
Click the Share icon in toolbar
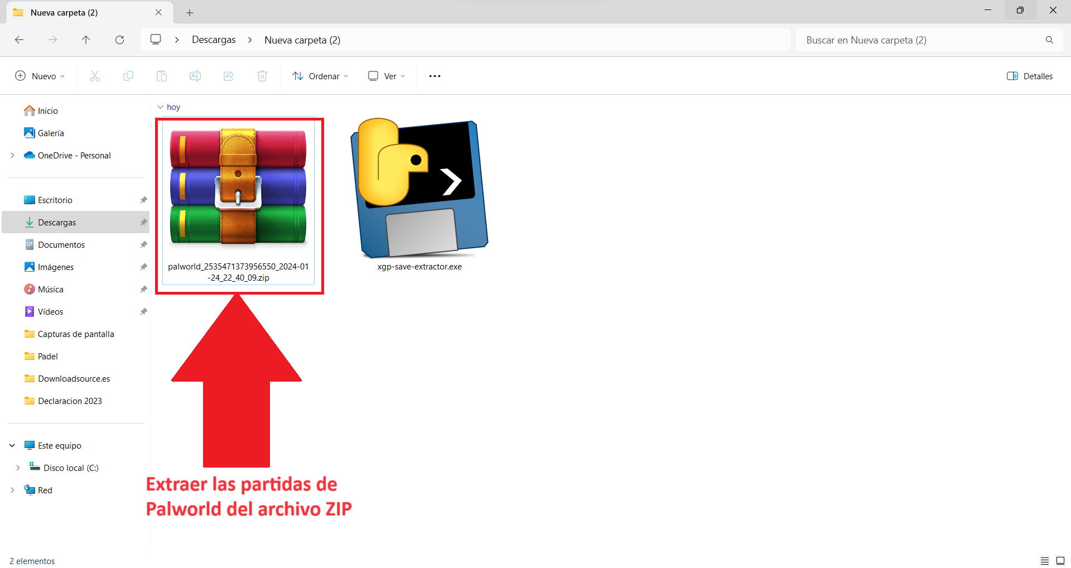(229, 76)
